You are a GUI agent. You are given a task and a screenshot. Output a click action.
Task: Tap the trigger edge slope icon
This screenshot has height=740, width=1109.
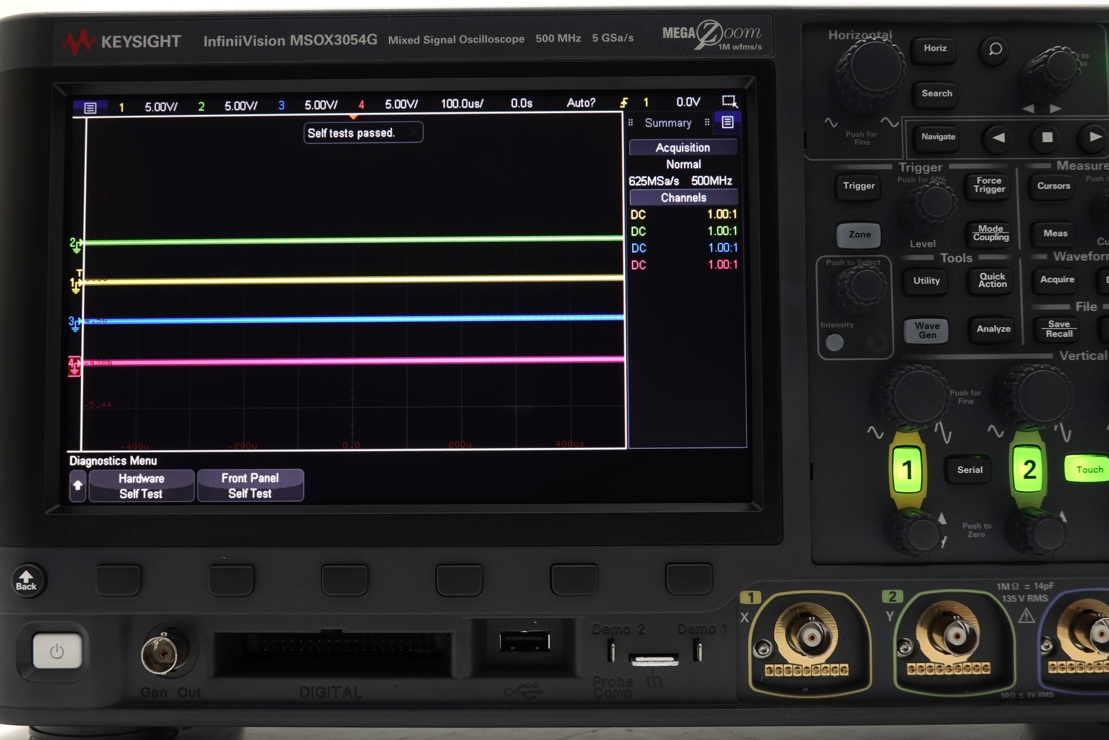tap(624, 103)
